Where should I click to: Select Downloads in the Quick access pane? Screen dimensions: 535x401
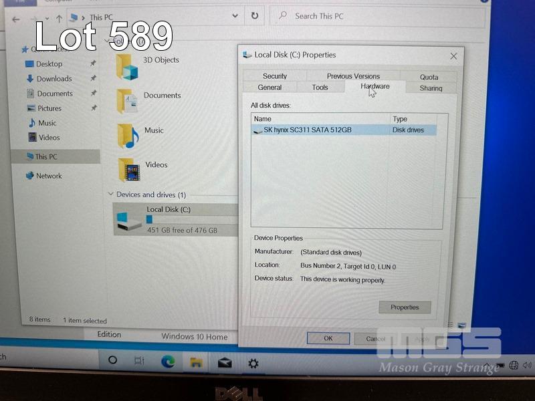(x=53, y=79)
